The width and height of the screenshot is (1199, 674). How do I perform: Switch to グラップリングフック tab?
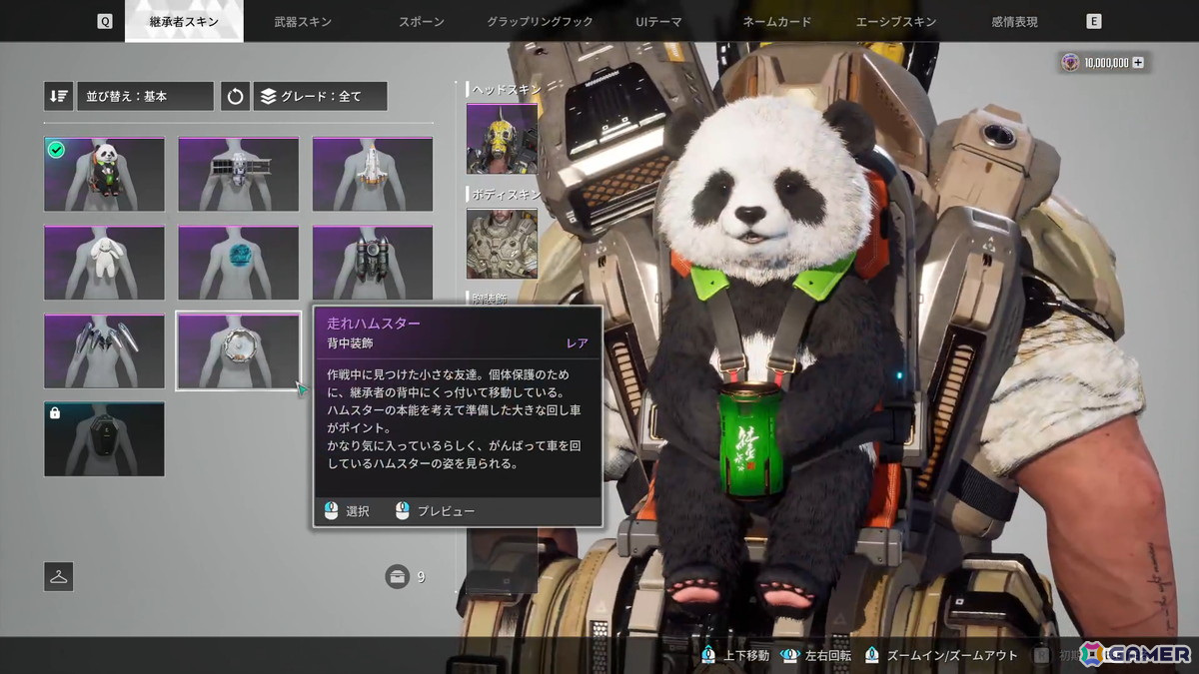tap(540, 21)
